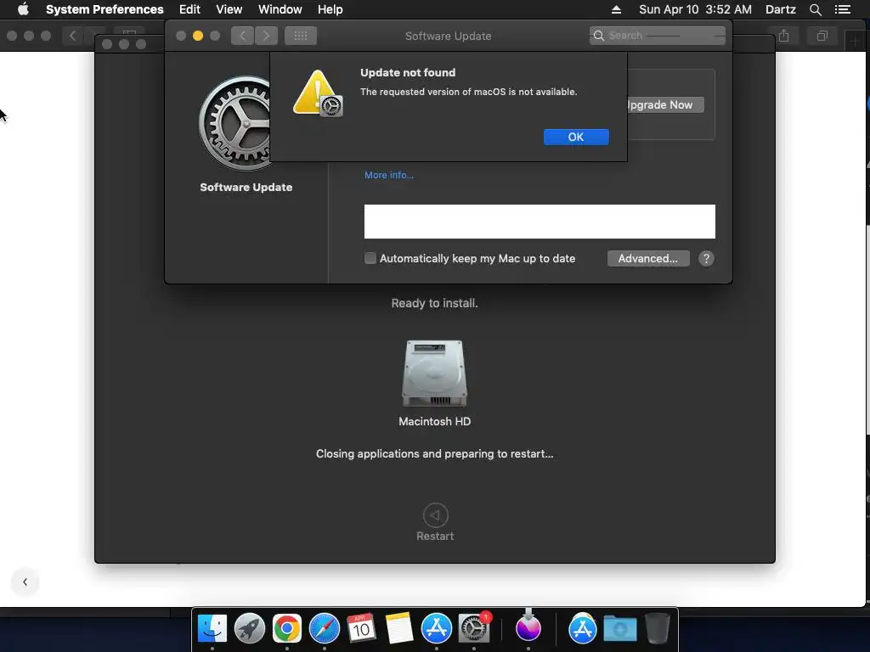Show all preferences grid icon

[301, 36]
